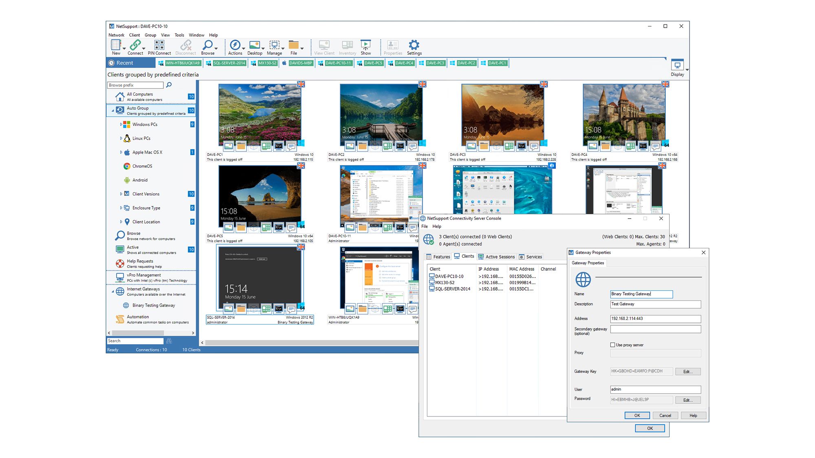Select All Computers in sidebar
The height and width of the screenshot is (458, 815).
[151, 96]
